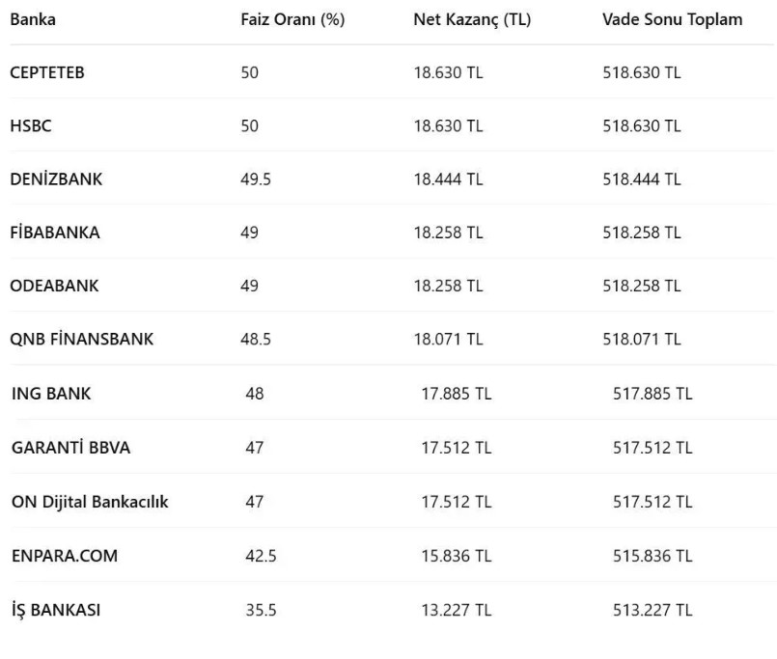Click the Net Kazanç (TL) header

472,19
